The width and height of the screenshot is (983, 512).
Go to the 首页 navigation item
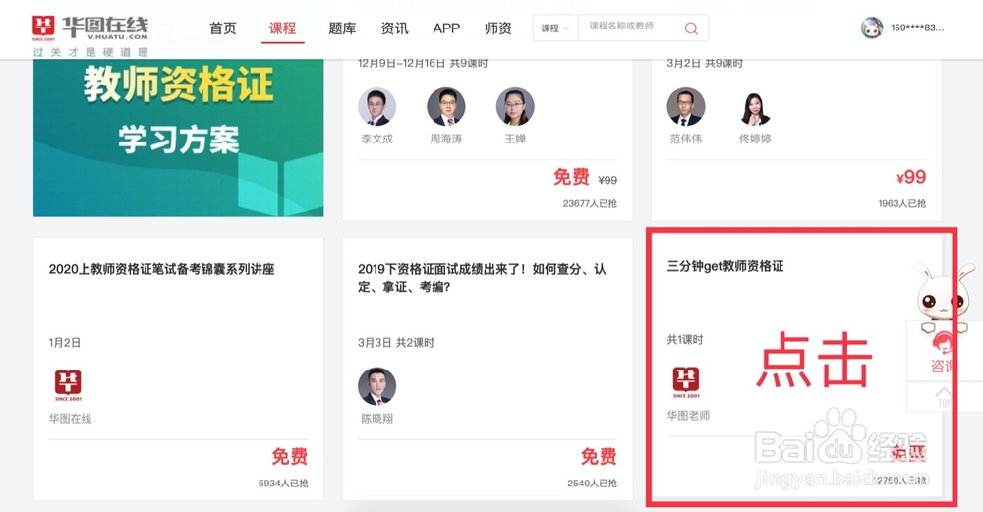(222, 28)
